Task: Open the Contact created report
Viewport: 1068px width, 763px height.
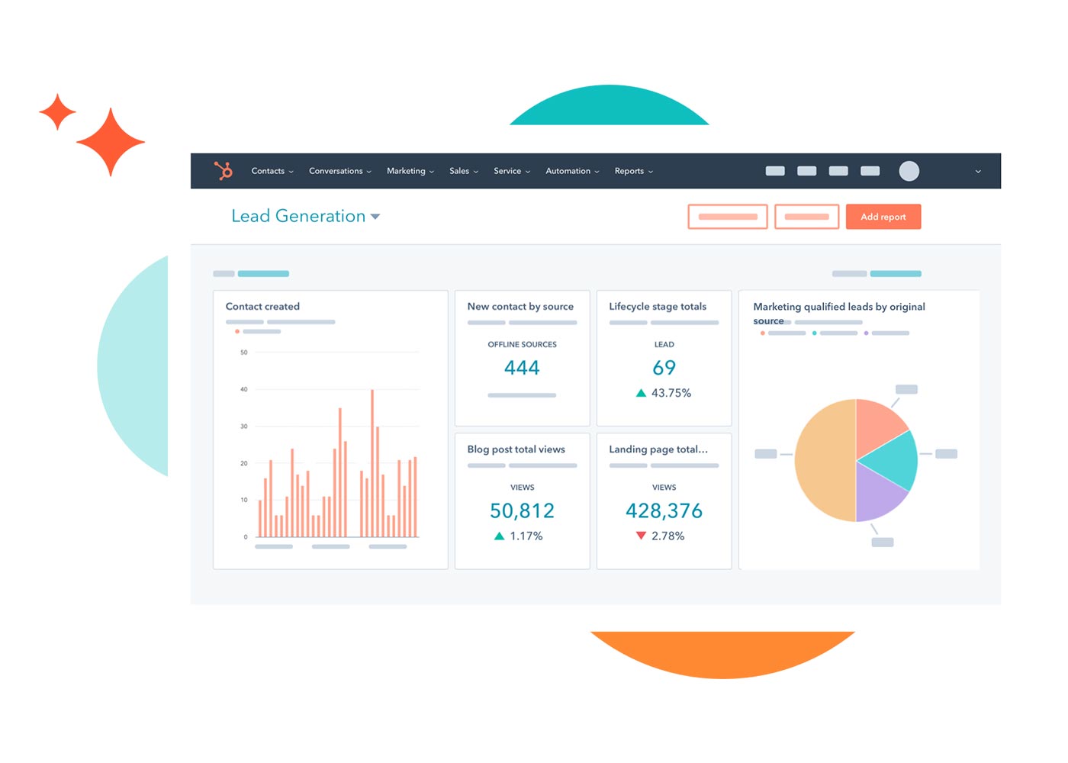Action: coord(262,307)
